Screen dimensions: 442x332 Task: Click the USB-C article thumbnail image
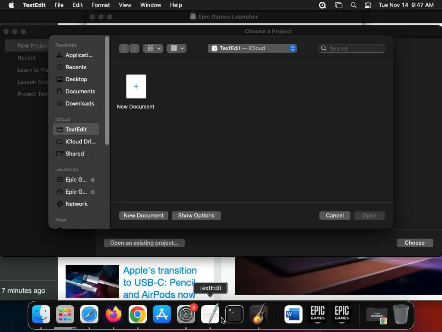pyautogui.click(x=92, y=281)
